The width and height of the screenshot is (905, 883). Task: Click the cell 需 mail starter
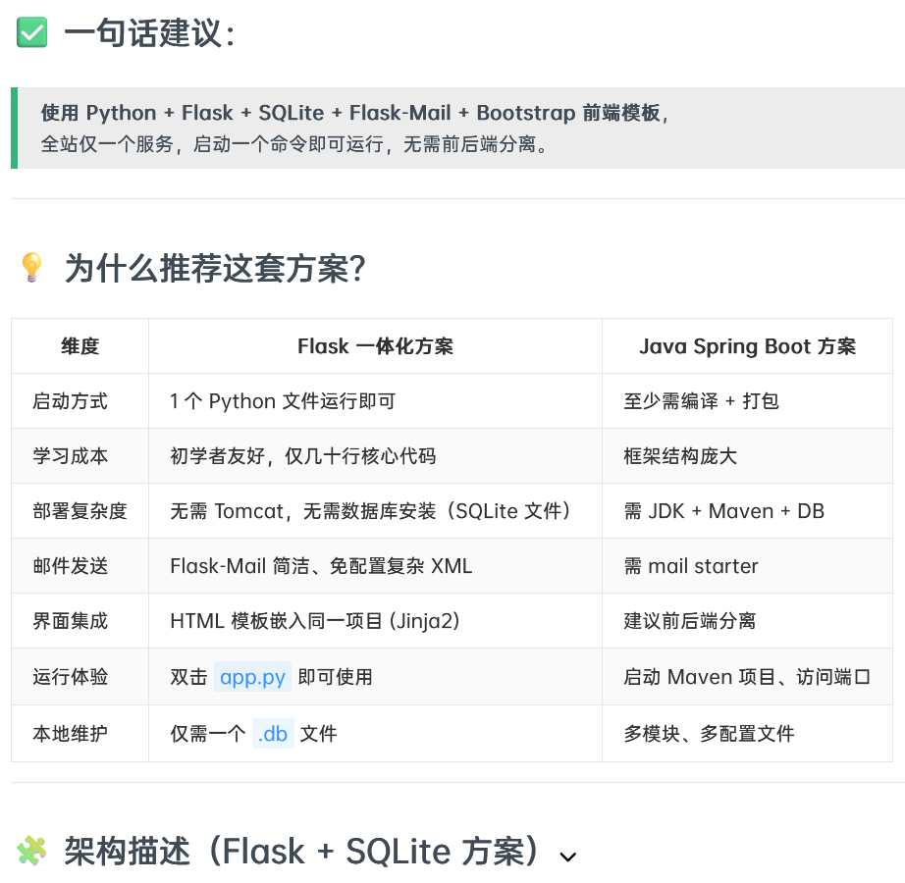click(691, 566)
